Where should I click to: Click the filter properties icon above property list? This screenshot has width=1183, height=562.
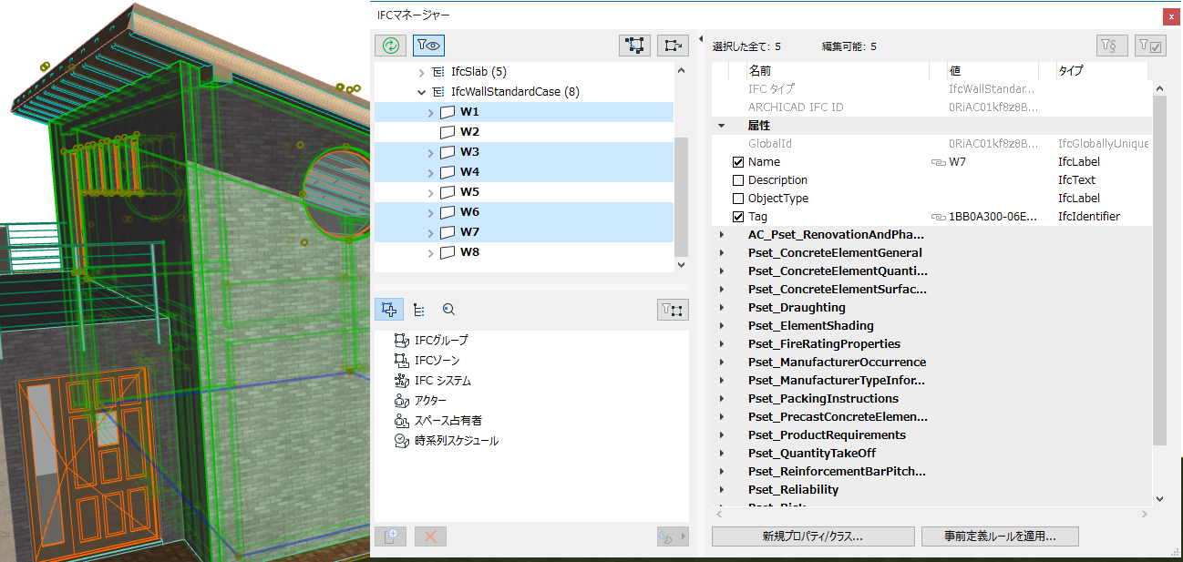tap(1111, 45)
